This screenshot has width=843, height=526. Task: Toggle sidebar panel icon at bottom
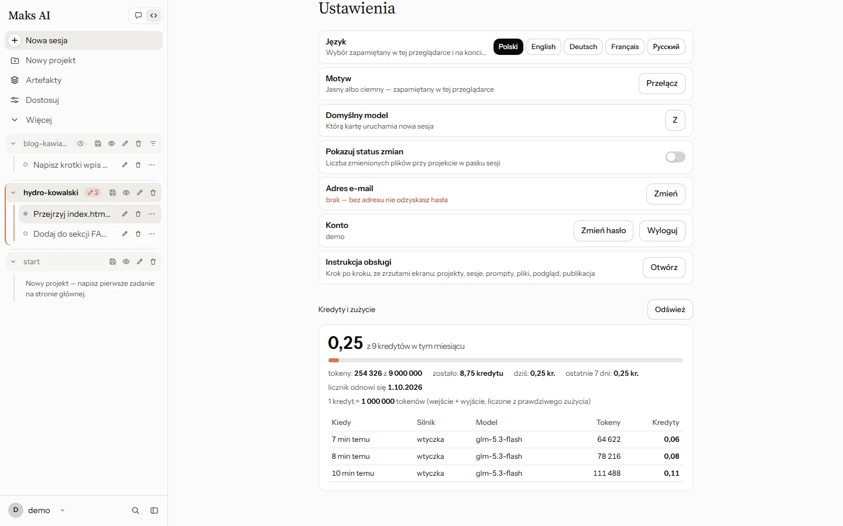coord(154,510)
